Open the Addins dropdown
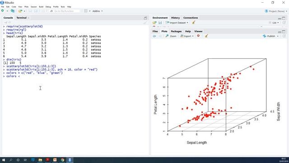Viewport: 289px width, 163px height. pyautogui.click(x=98, y=11)
